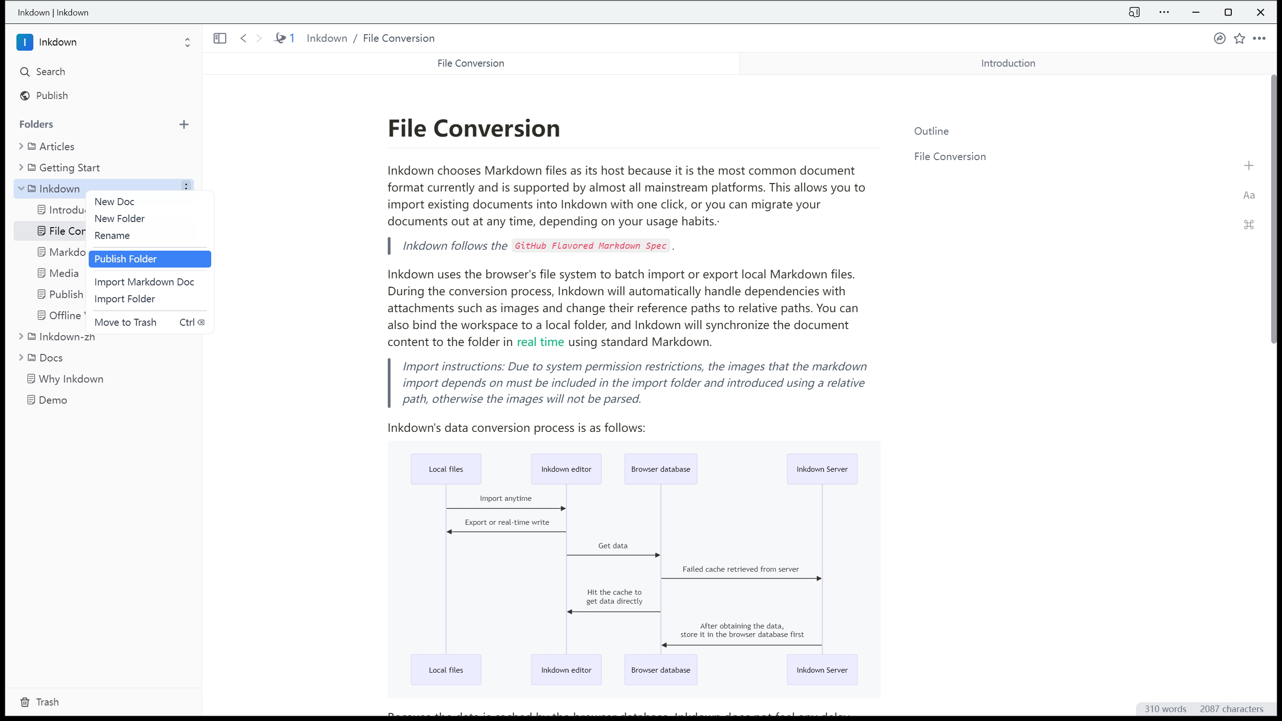
Task: Click the cast/sidebar icon in title bar
Action: click(1134, 12)
